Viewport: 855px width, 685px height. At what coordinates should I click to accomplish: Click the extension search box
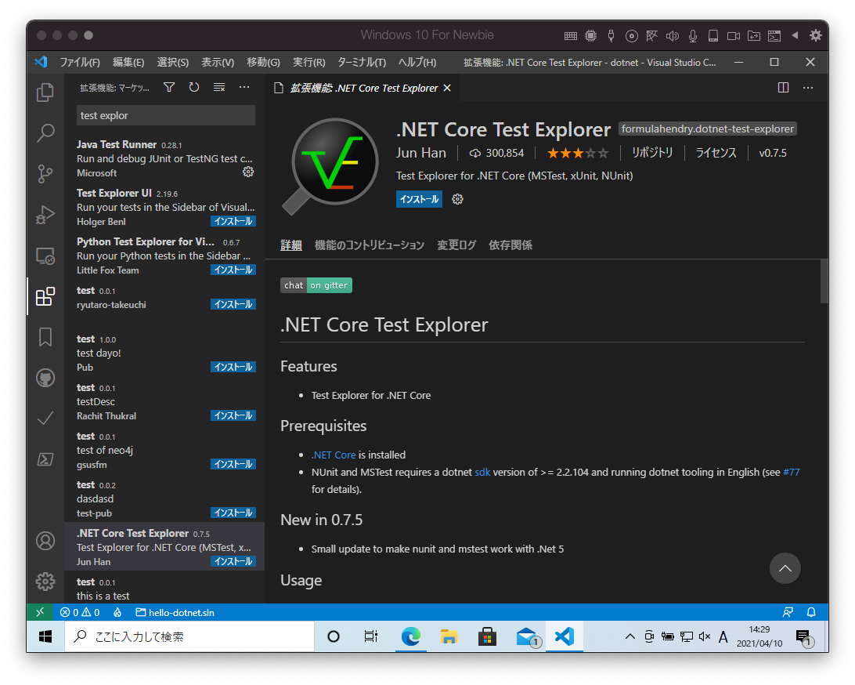pos(166,115)
